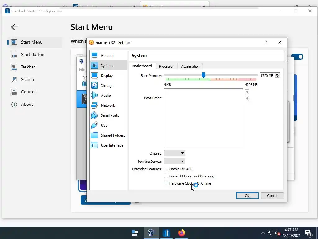
Task: Open User Interface settings category
Action: [108, 145]
